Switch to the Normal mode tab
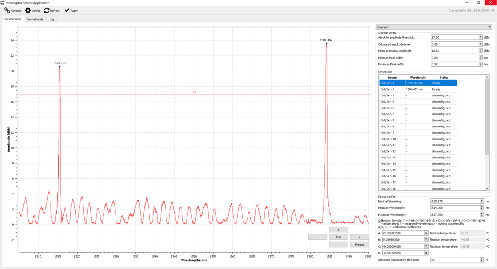This screenshot has height=269, width=497. tap(35, 19)
